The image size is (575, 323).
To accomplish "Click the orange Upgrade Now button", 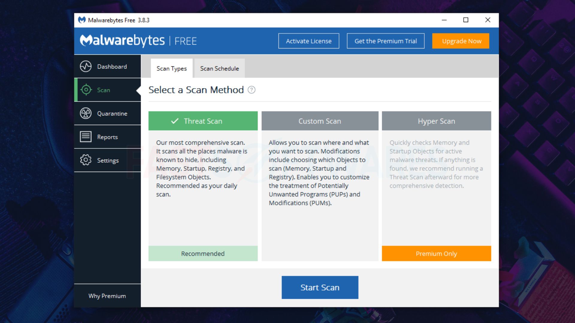I will point(461,41).
